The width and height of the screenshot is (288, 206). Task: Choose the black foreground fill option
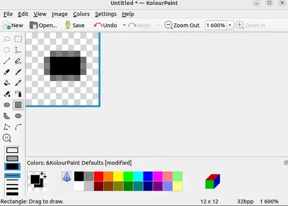12,167
